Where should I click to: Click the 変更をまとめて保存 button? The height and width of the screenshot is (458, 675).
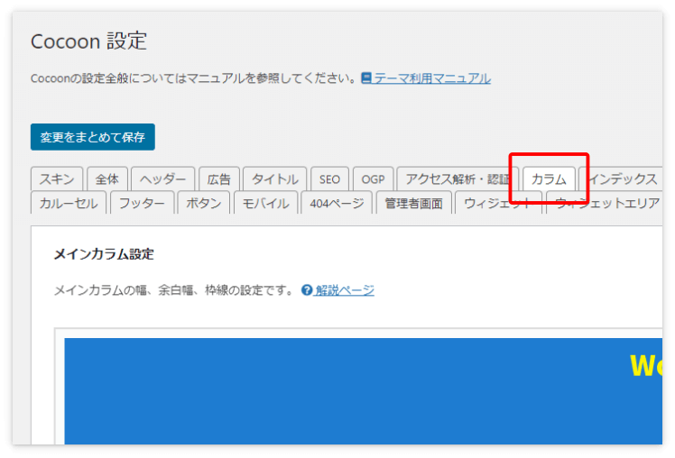click(x=93, y=137)
